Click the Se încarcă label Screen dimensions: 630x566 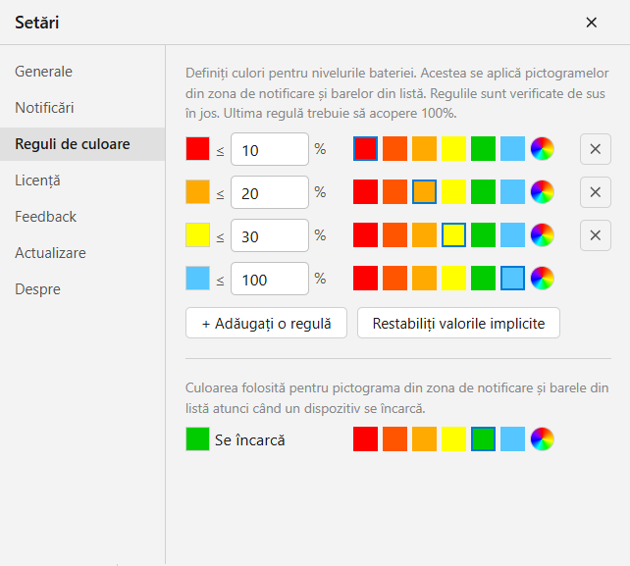250,439
